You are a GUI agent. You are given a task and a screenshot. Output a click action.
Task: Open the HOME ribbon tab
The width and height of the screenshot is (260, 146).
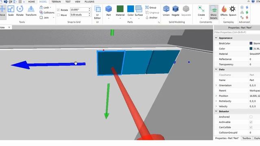[32, 2]
